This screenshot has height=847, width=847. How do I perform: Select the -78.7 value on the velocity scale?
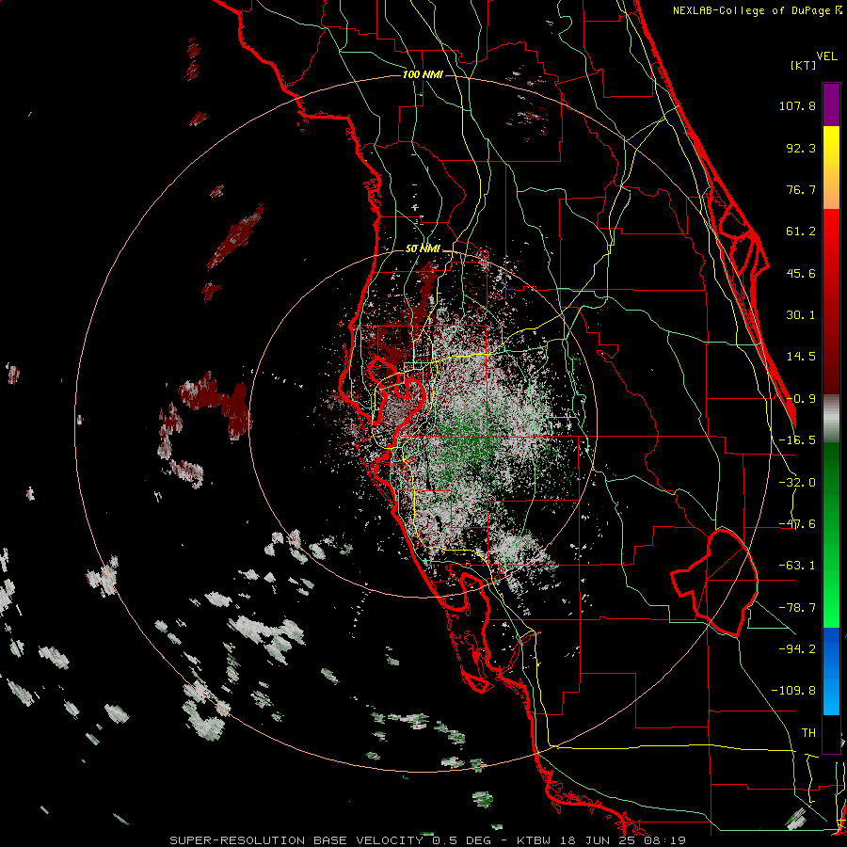tap(797, 608)
